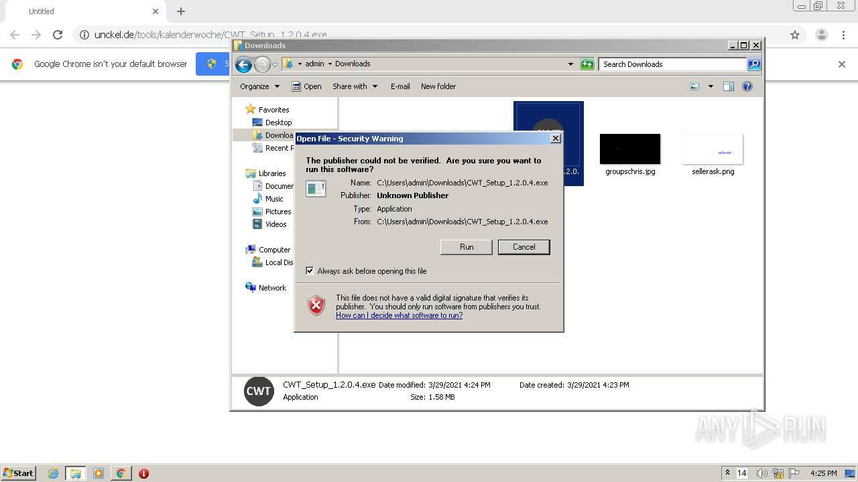The height and width of the screenshot is (482, 858).
Task: Open the recent locations dropdown beside the forward arrow
Action: pyautogui.click(x=275, y=65)
